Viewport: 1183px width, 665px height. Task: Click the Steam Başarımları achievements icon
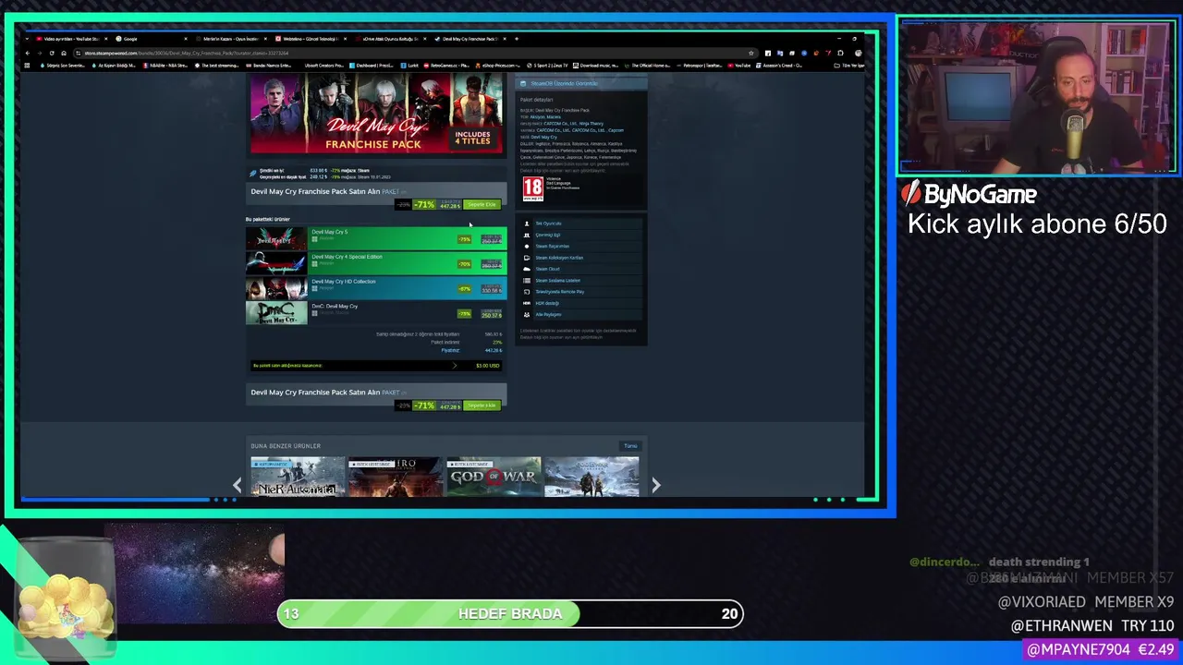point(527,247)
